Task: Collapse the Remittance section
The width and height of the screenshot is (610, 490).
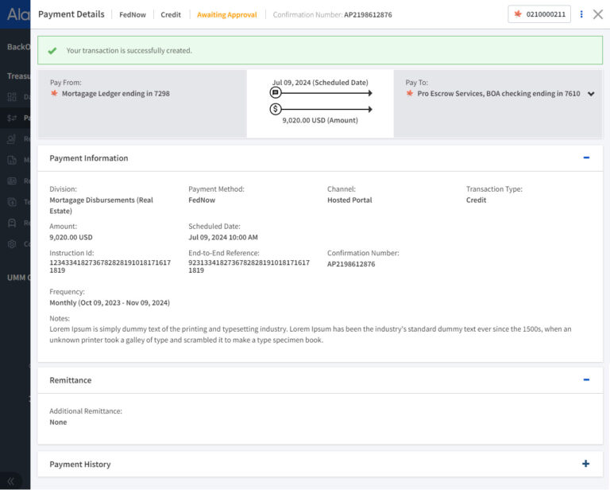Action: point(586,379)
